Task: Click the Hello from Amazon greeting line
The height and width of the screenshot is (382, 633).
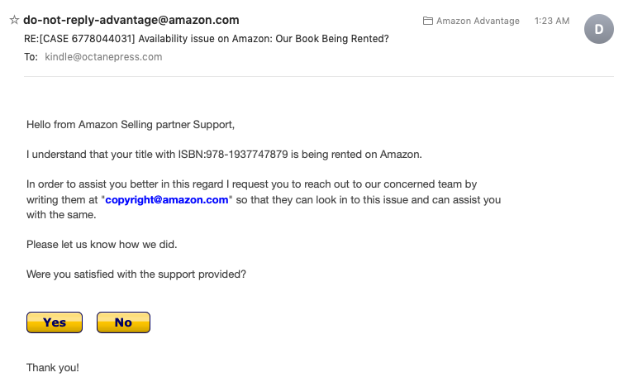Action: tap(131, 124)
